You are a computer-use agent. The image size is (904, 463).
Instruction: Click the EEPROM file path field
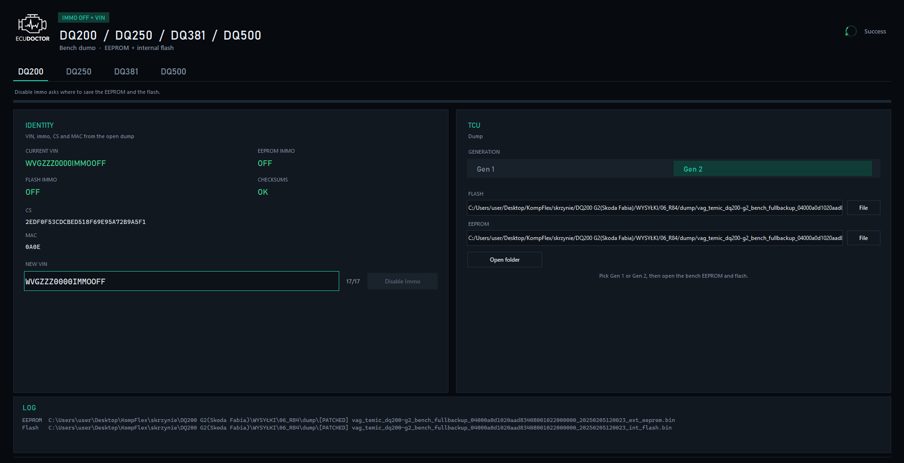tap(655, 238)
